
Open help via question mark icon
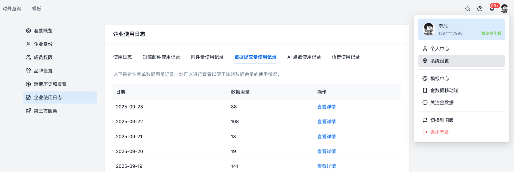point(480,9)
